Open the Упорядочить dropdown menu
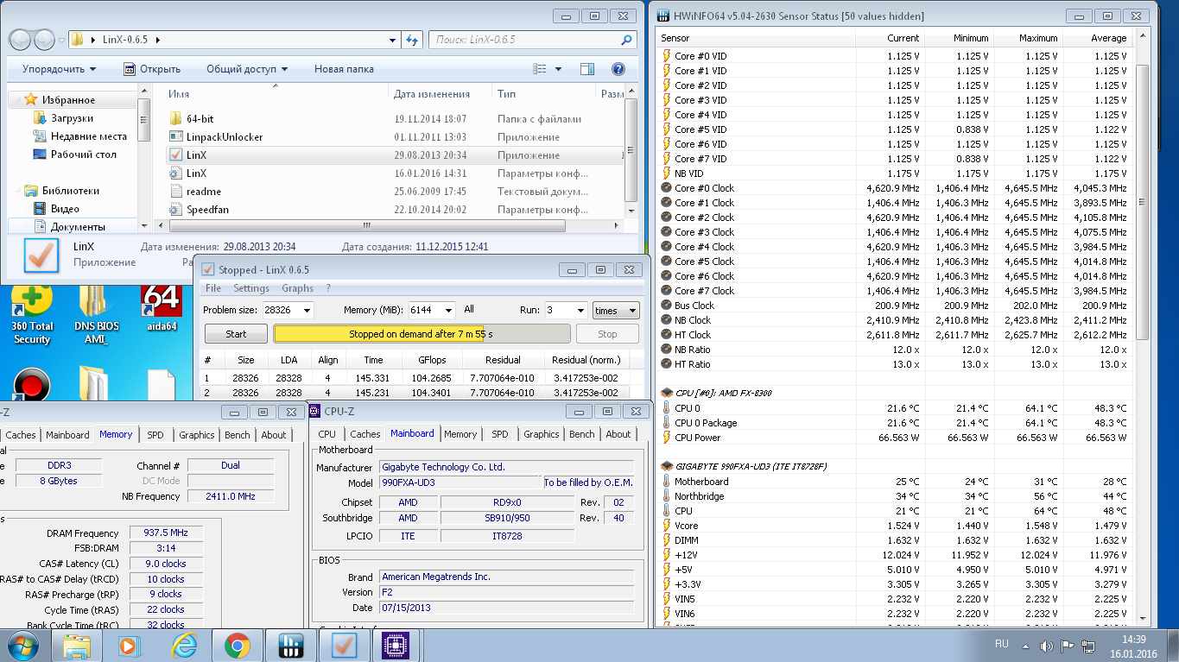Screen dimensions: 1179x662 click(59, 69)
